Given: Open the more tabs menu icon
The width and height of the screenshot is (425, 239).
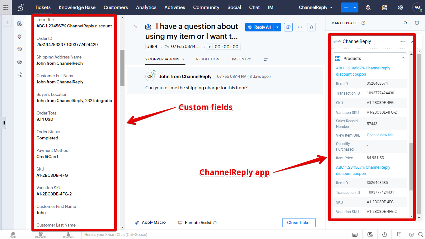Looking at the screenshot, I should [x=266, y=59].
